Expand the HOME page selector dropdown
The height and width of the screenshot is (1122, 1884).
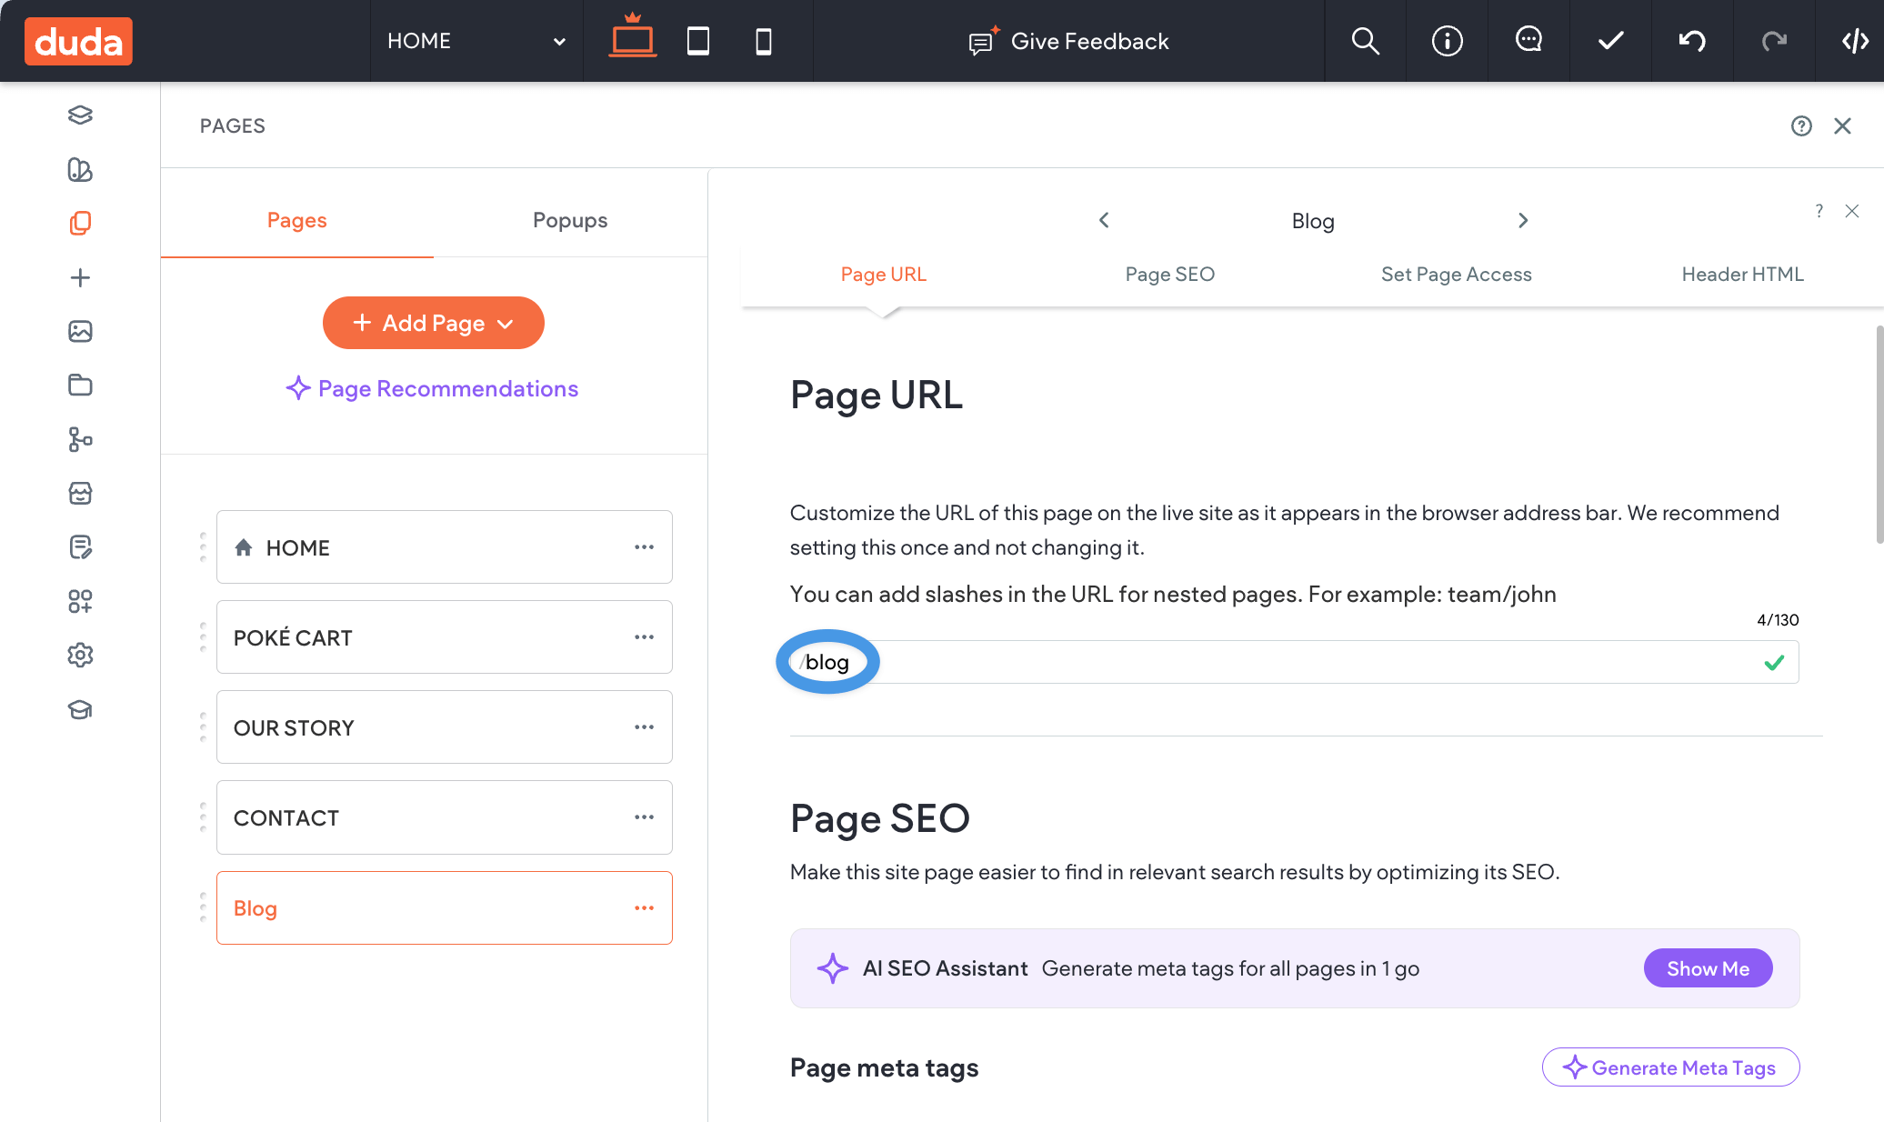(559, 41)
